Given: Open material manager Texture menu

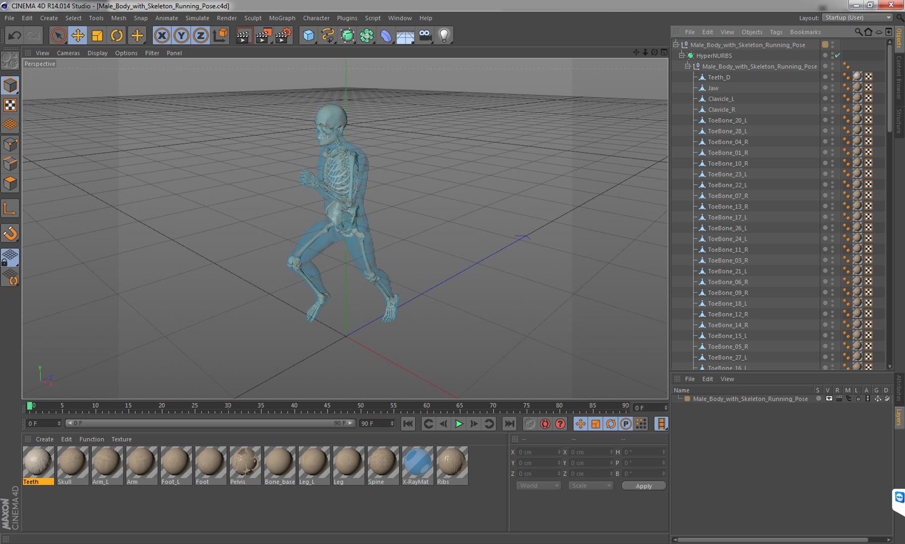Looking at the screenshot, I should point(121,439).
